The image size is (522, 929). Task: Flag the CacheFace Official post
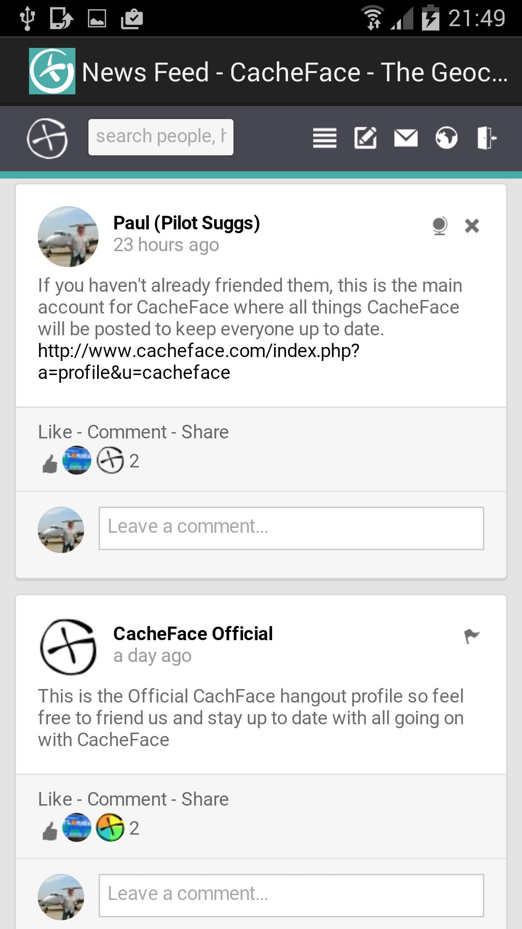coord(471,636)
